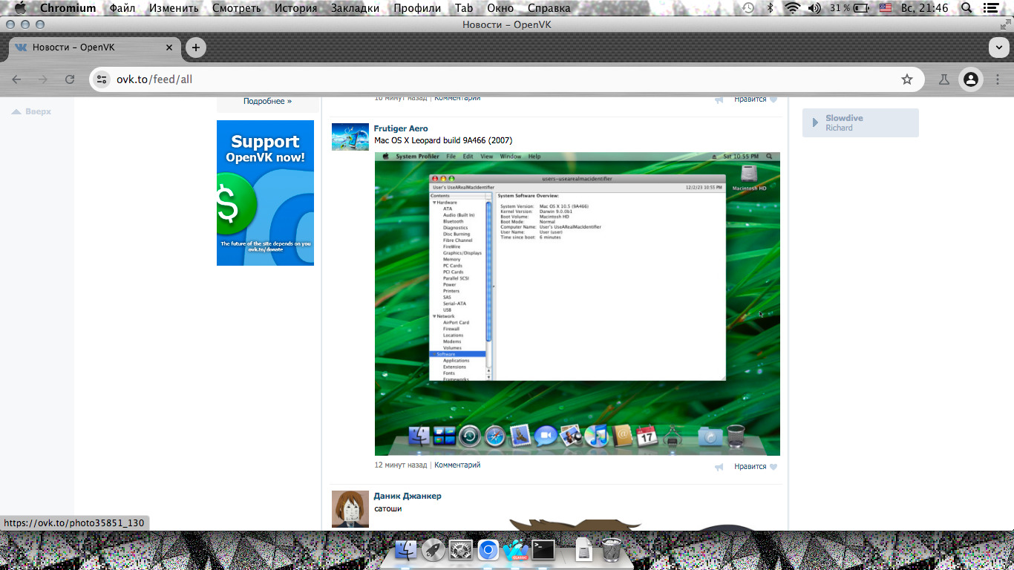Viewport: 1014px width, 570px height.
Task: Open a new tab with the plus button
Action: tap(195, 47)
